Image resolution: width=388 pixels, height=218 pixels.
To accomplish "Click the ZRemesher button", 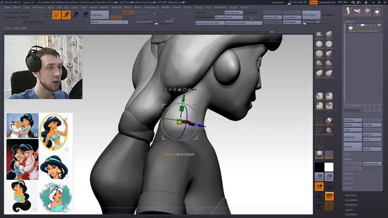I will coord(311,15).
